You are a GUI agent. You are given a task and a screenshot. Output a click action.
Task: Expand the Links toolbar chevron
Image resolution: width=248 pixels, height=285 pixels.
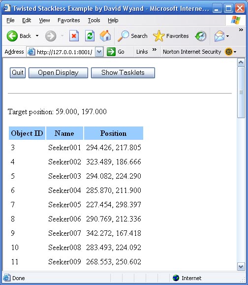coord(155,50)
